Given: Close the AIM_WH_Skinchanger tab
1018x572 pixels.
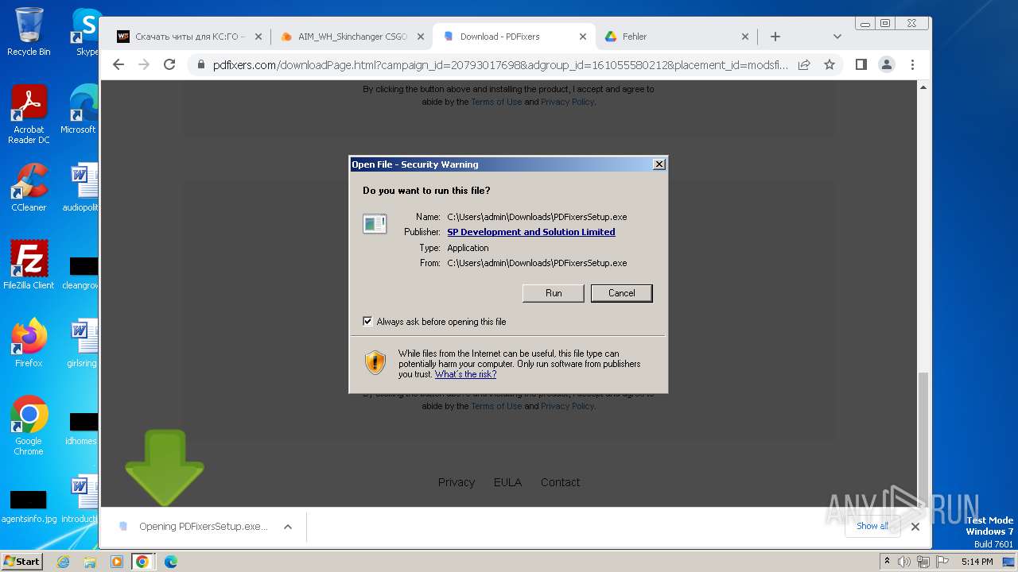Looking at the screenshot, I should [x=421, y=37].
